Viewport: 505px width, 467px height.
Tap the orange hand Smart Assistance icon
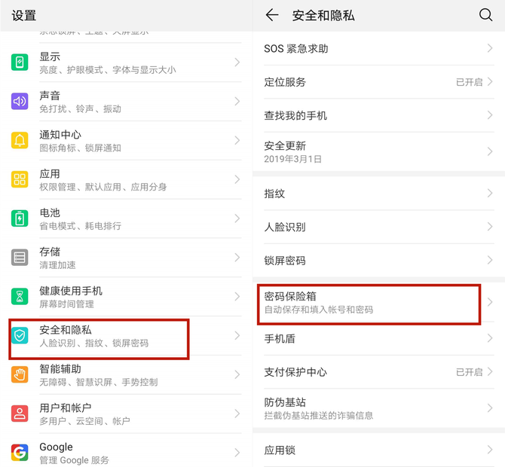(20, 374)
